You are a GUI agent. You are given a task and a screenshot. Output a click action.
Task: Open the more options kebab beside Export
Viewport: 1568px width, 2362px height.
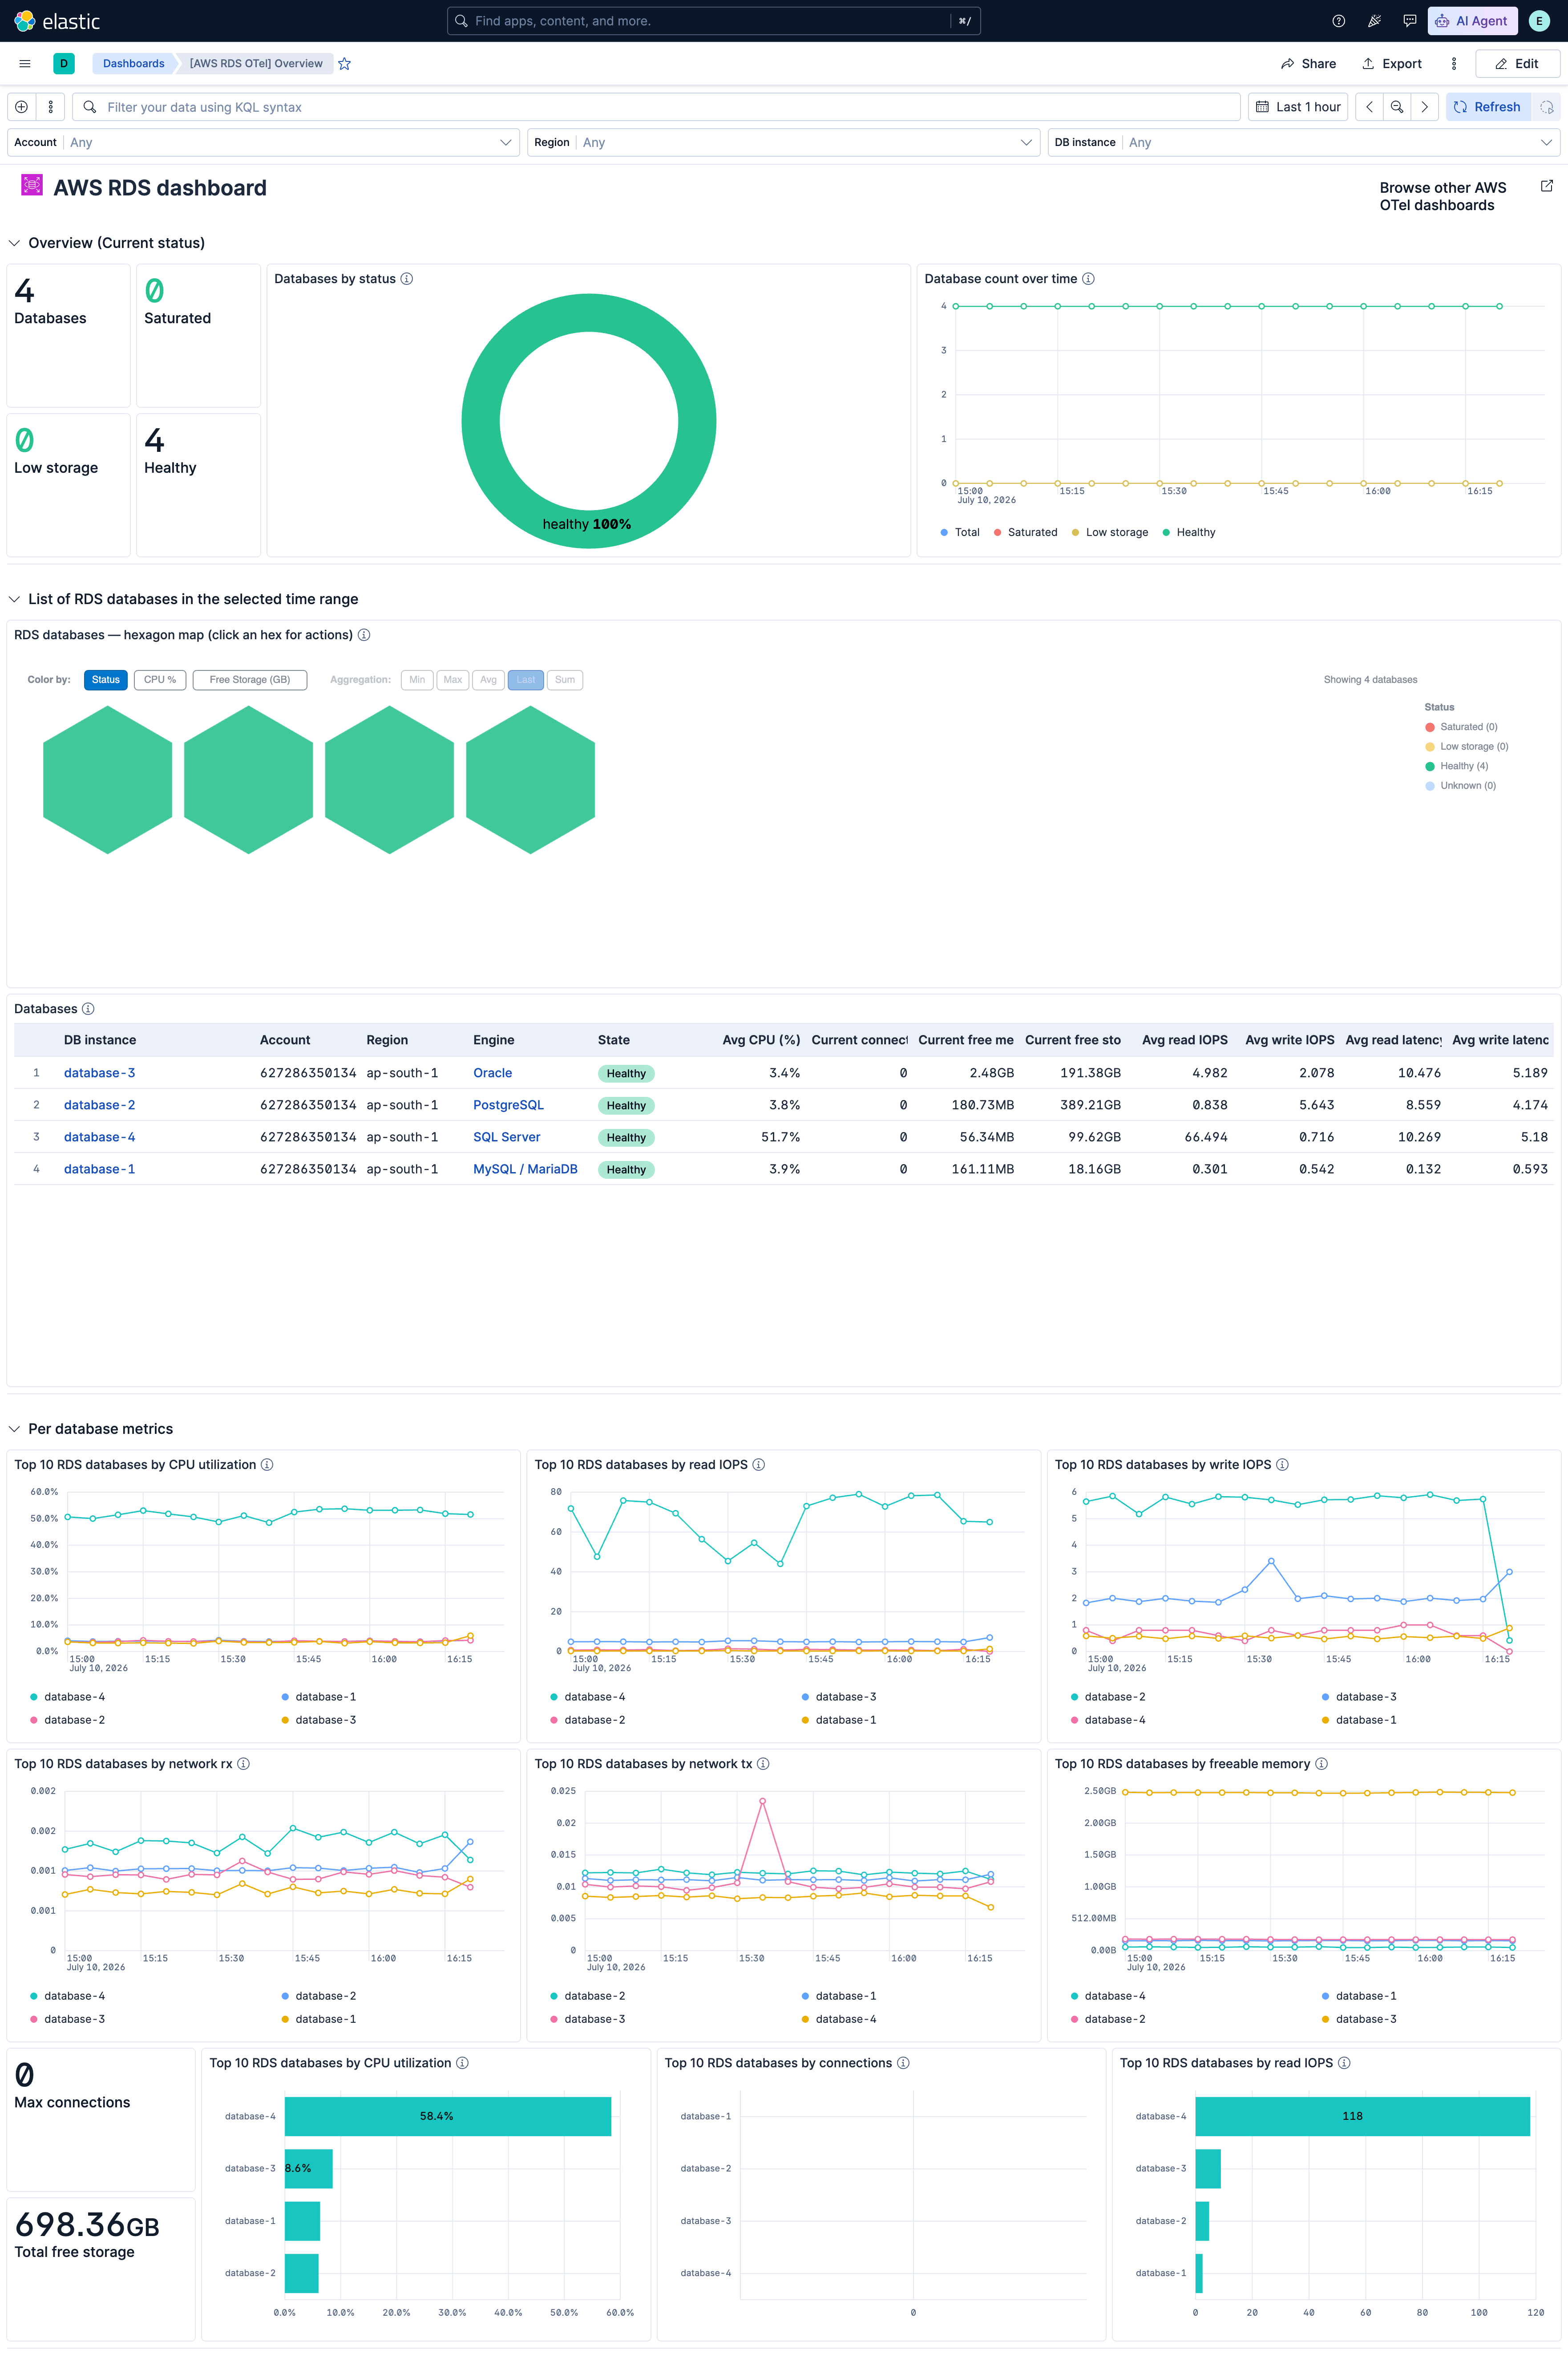pyautogui.click(x=1453, y=64)
